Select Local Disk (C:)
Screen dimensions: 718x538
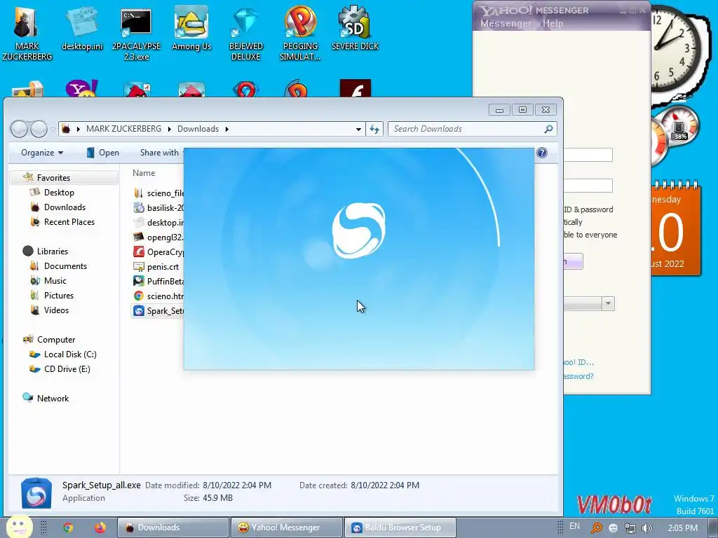tap(70, 354)
